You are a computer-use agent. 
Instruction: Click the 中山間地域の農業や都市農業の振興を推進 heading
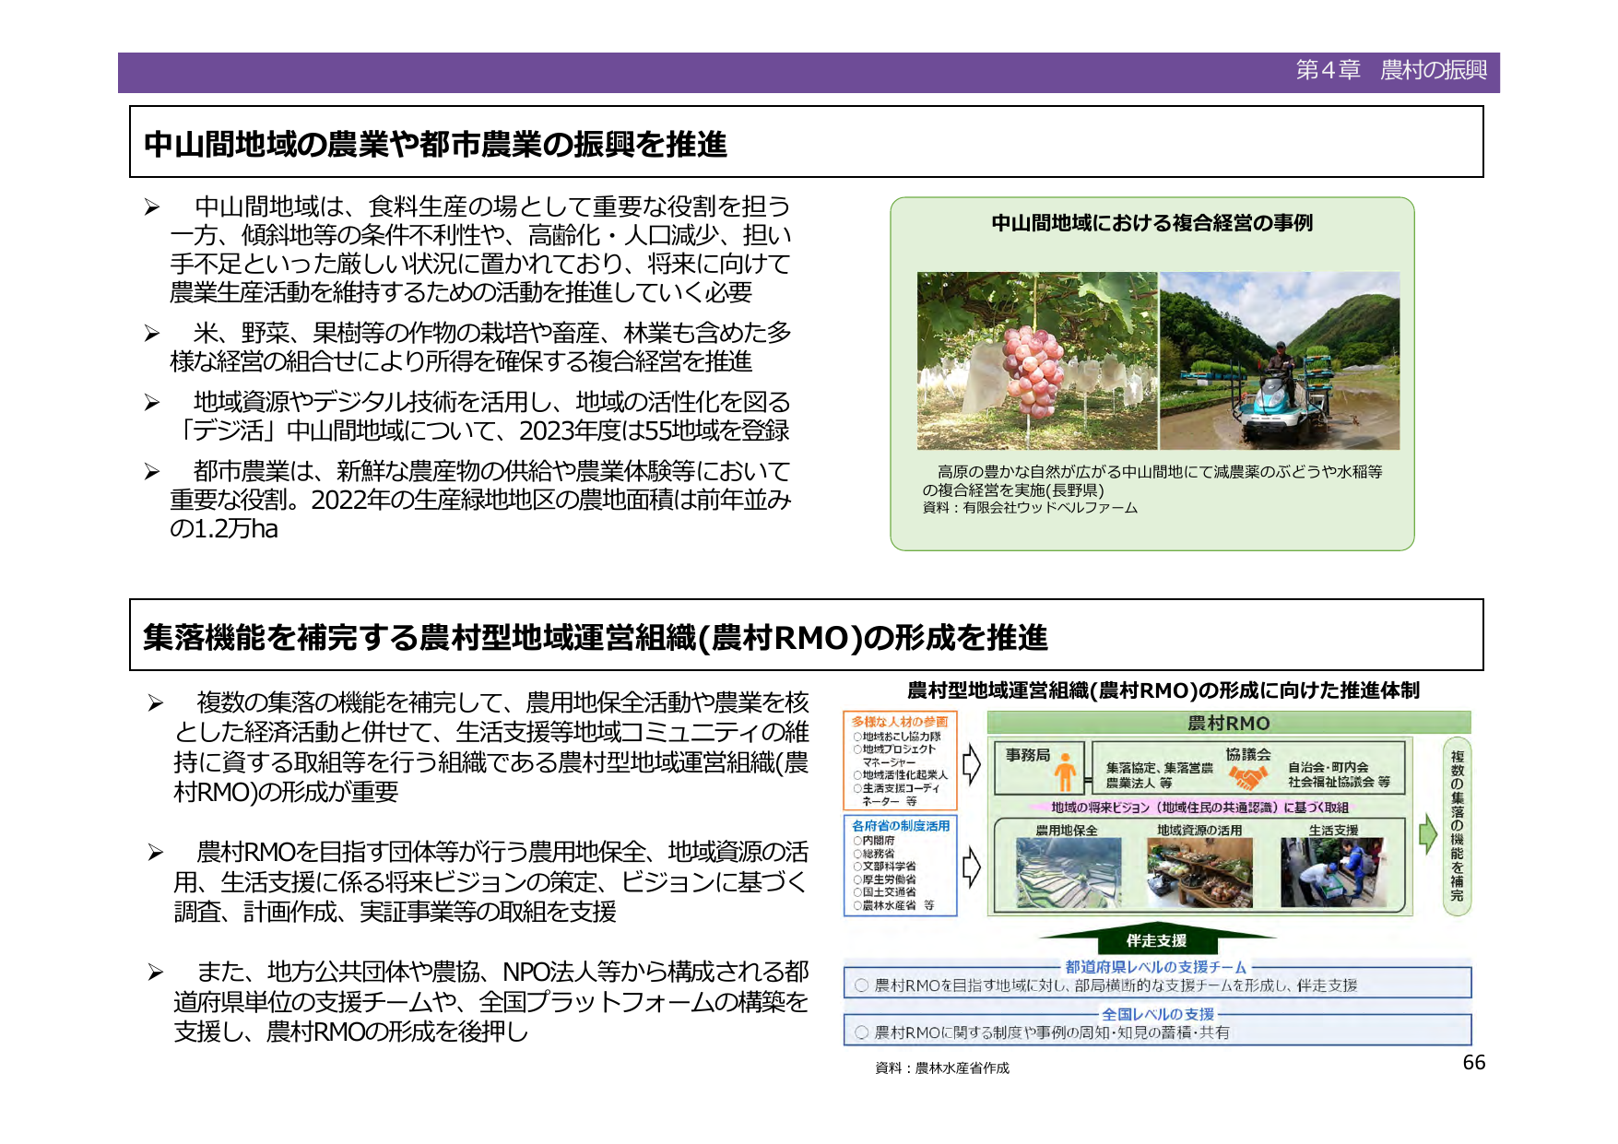coord(435,145)
